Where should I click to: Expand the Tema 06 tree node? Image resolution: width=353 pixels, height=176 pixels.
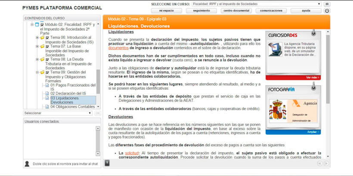pyautogui.click(x=37, y=38)
